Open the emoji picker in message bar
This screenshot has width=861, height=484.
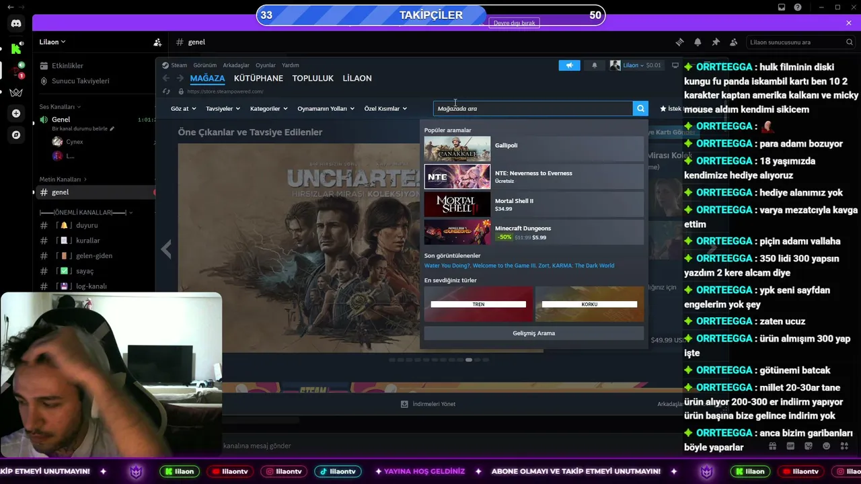point(826,446)
